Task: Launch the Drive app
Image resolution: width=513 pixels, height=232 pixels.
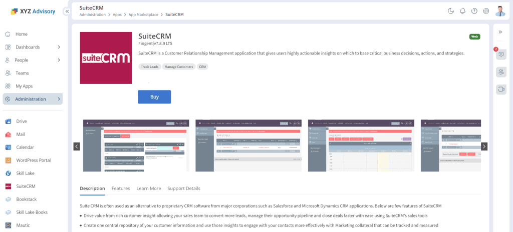Action: click(x=22, y=121)
